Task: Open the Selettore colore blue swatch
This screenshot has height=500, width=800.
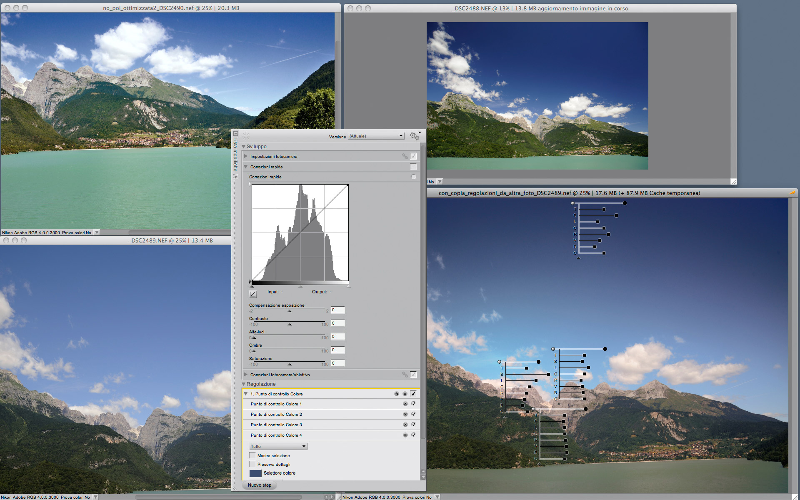Action: pos(255,473)
